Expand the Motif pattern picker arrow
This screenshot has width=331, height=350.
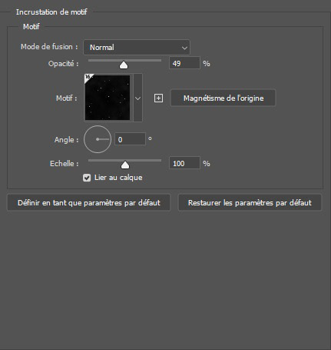[x=137, y=98]
